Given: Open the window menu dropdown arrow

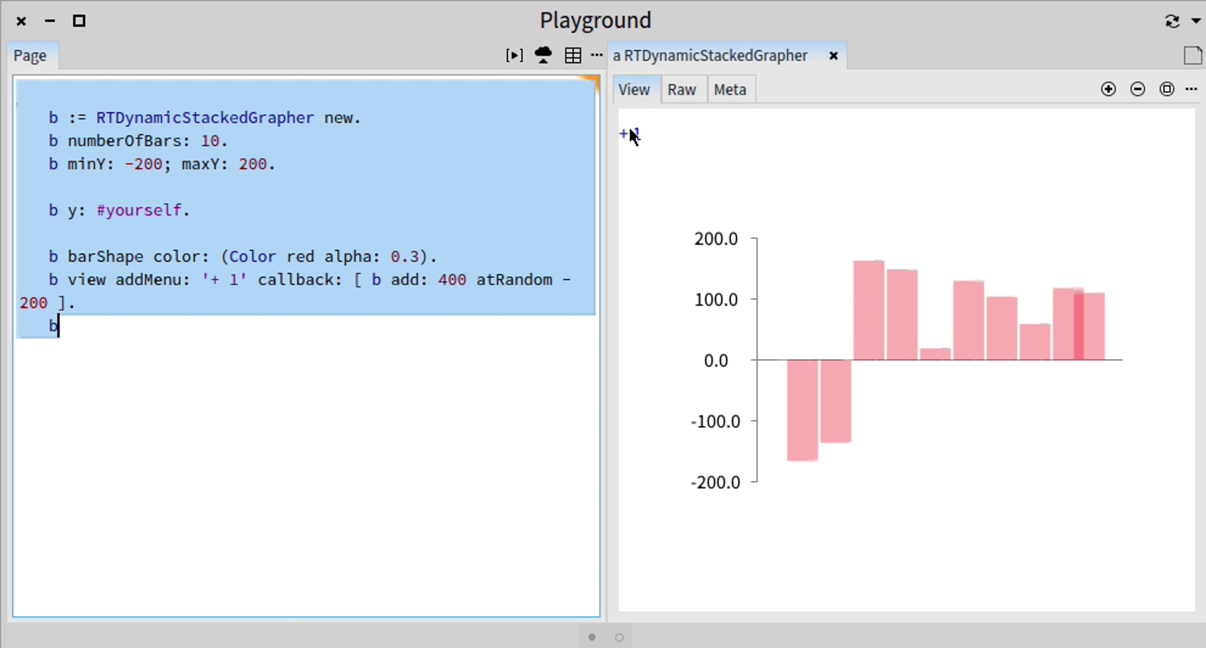Looking at the screenshot, I should [x=1196, y=21].
